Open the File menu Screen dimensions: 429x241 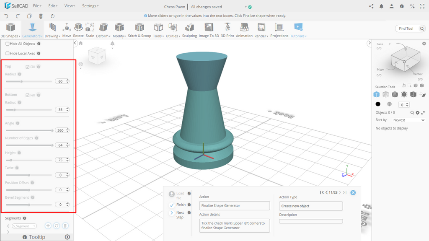point(37,6)
